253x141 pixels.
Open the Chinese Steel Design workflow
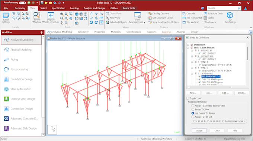[x=21, y=99]
